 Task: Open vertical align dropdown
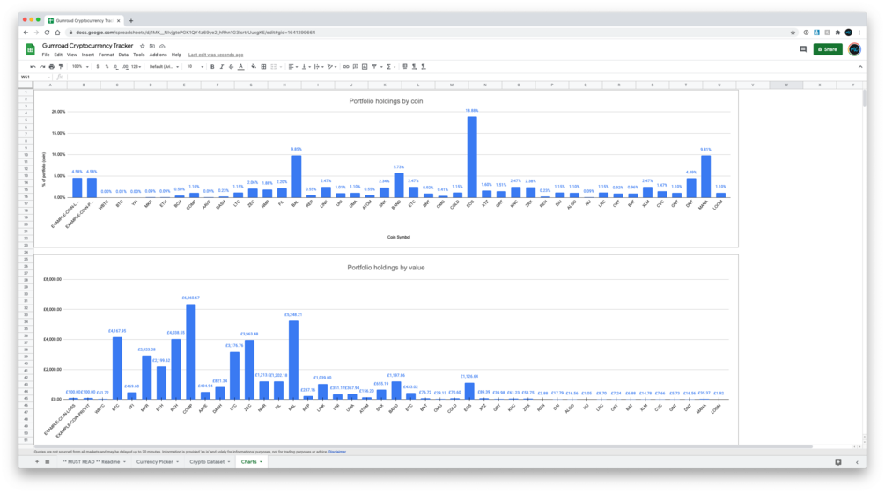click(306, 67)
